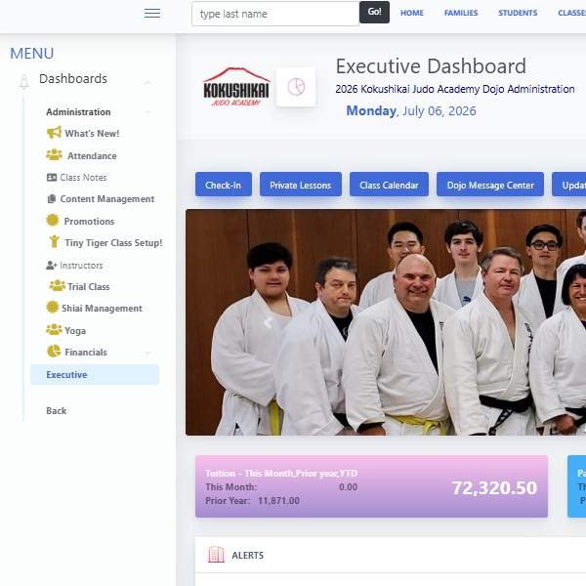Click the Class Notes card icon
The width and height of the screenshot is (586, 586).
click(52, 178)
